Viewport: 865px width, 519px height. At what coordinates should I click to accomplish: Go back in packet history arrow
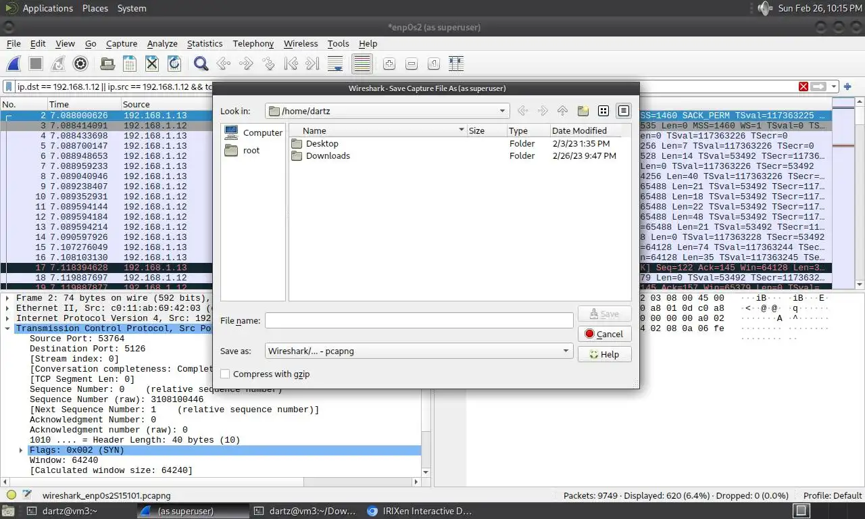point(223,64)
